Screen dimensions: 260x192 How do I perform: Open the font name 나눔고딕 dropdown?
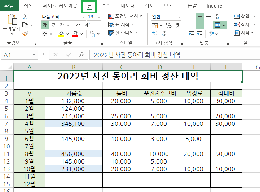84,17
